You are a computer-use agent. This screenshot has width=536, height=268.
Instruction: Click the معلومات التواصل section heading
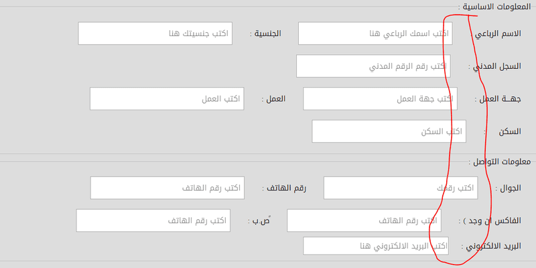pyautogui.click(x=503, y=162)
